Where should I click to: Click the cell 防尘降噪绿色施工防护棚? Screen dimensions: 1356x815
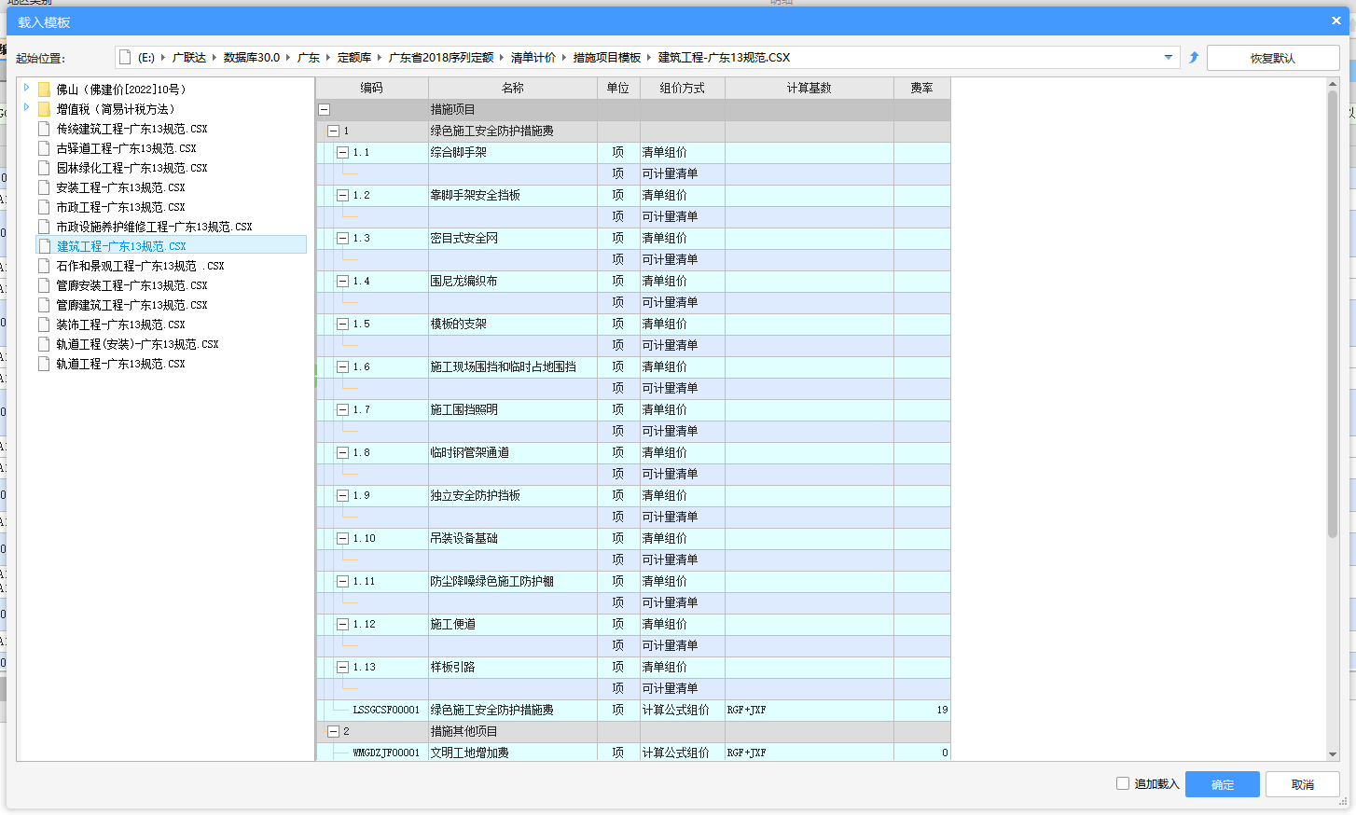(x=513, y=581)
